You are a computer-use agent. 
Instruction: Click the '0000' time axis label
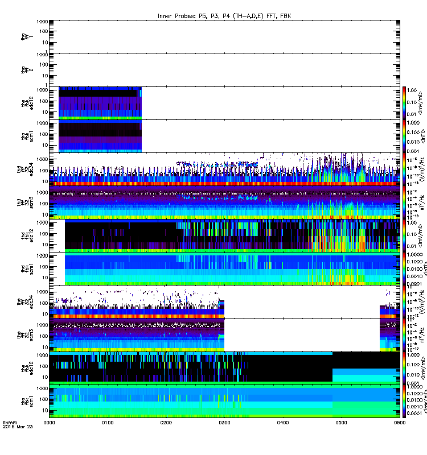pos(49,423)
